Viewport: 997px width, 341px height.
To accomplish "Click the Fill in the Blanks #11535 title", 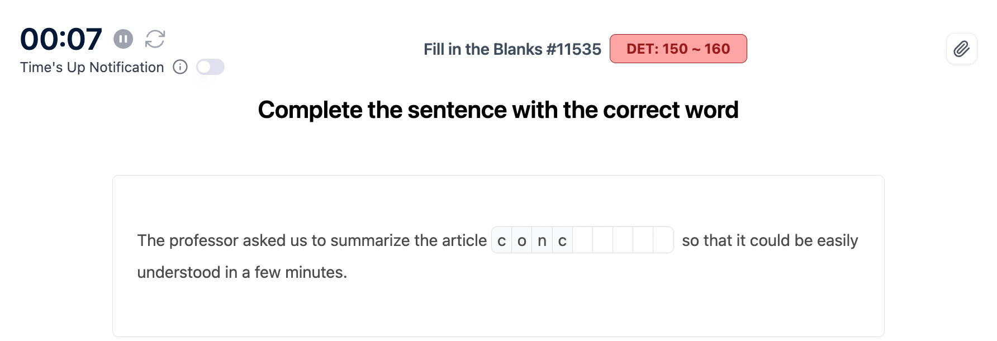I will (x=512, y=49).
